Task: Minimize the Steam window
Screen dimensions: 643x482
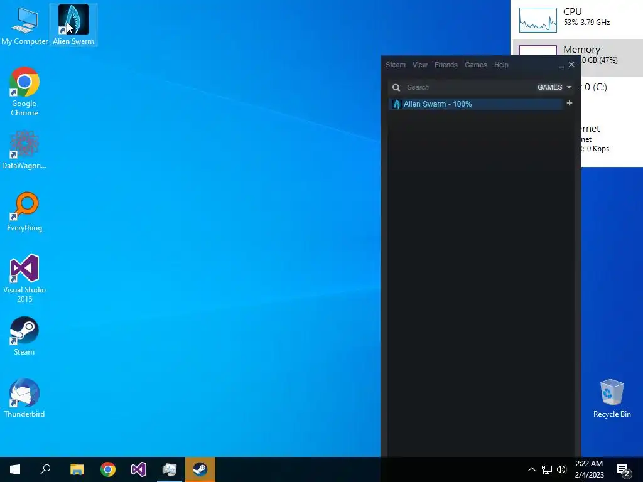Action: pyautogui.click(x=561, y=65)
